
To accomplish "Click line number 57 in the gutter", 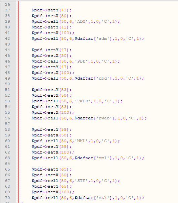I will pos(7,124).
